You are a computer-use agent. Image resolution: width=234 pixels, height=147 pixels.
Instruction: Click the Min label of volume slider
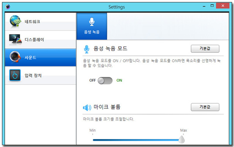pyautogui.click(x=92, y=130)
